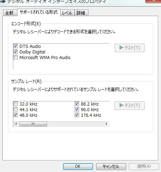Uncheck the 48.0 kHz sample rate
Image resolution: width=161 pixels, height=172 pixels.
[x=15, y=115]
